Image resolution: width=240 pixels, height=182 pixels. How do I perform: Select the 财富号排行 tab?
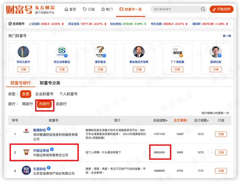click(x=21, y=83)
